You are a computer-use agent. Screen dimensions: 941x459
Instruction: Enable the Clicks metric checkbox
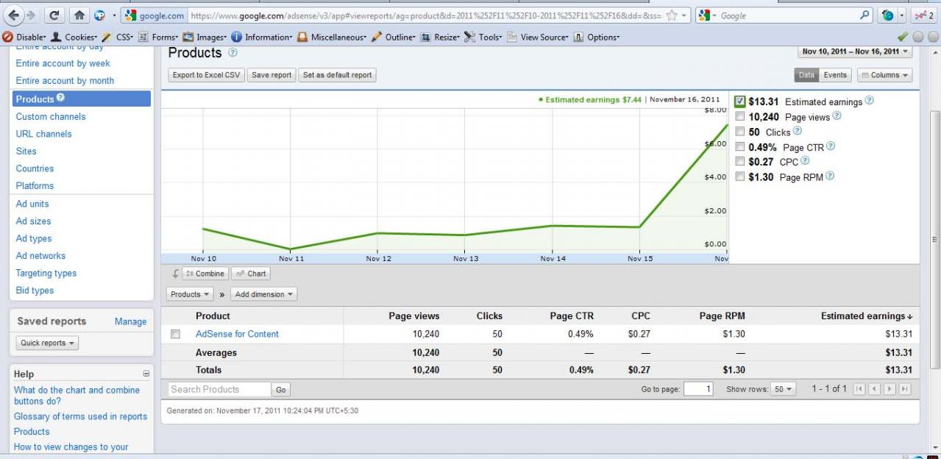[x=740, y=132]
